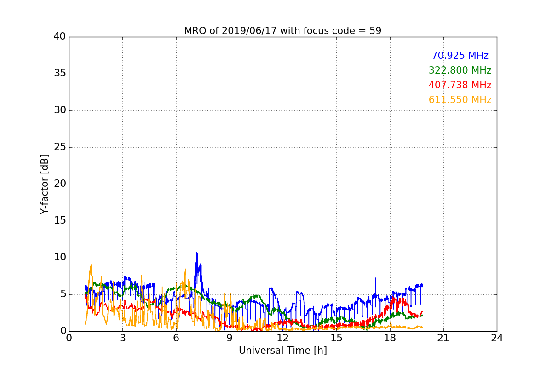Click the Y-factor [dB] axis label
The width and height of the screenshot is (552, 368).
(44, 184)
